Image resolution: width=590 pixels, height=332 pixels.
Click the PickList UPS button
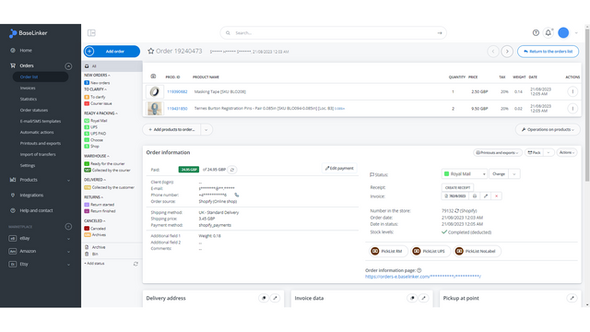431,251
